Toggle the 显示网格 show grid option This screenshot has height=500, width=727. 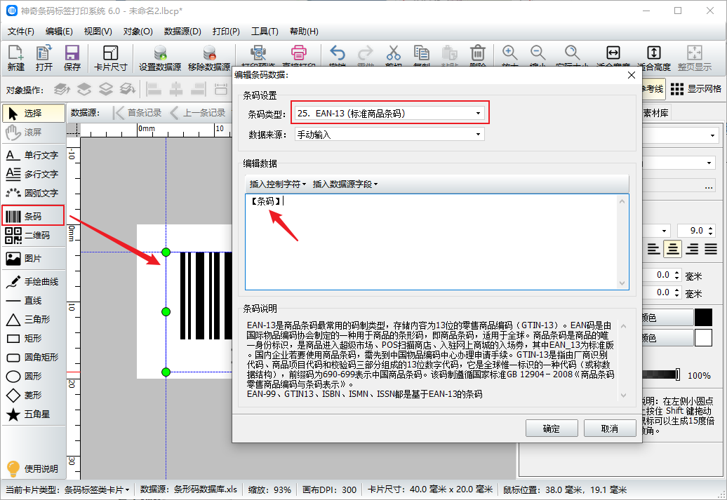(x=695, y=89)
